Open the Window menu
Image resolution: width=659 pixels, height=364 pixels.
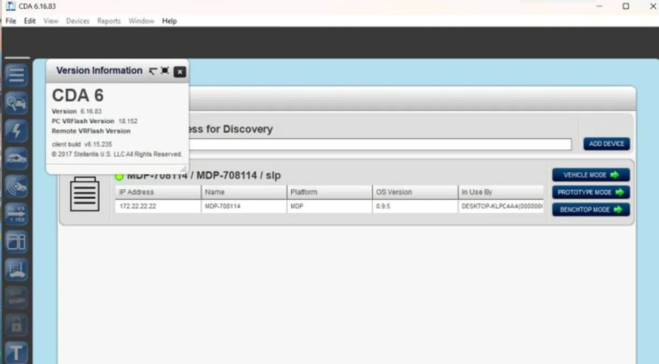[141, 21]
